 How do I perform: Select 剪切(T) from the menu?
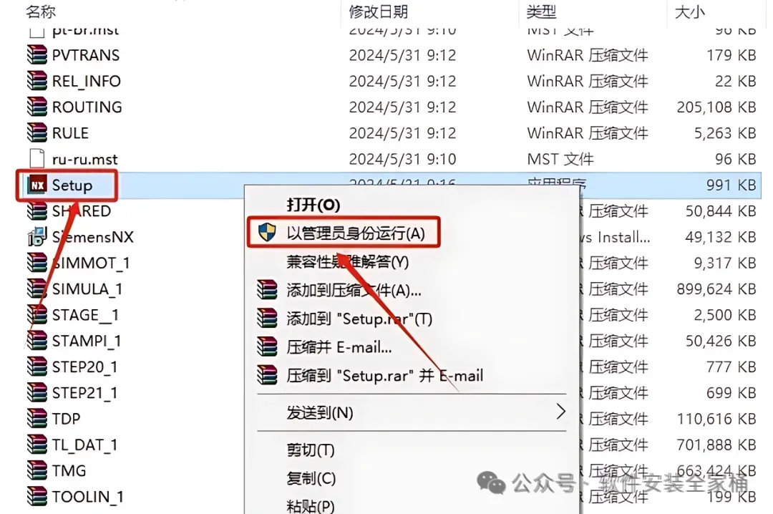[x=311, y=450]
